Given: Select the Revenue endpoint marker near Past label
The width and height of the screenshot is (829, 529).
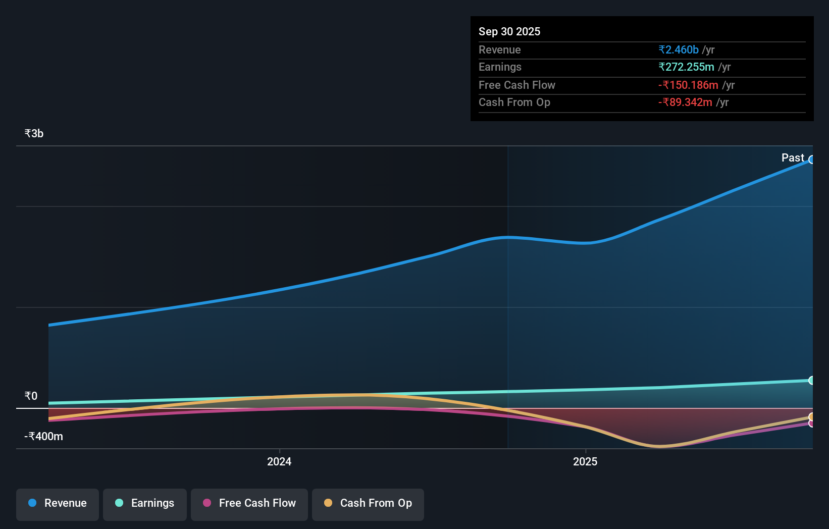Looking at the screenshot, I should [811, 160].
